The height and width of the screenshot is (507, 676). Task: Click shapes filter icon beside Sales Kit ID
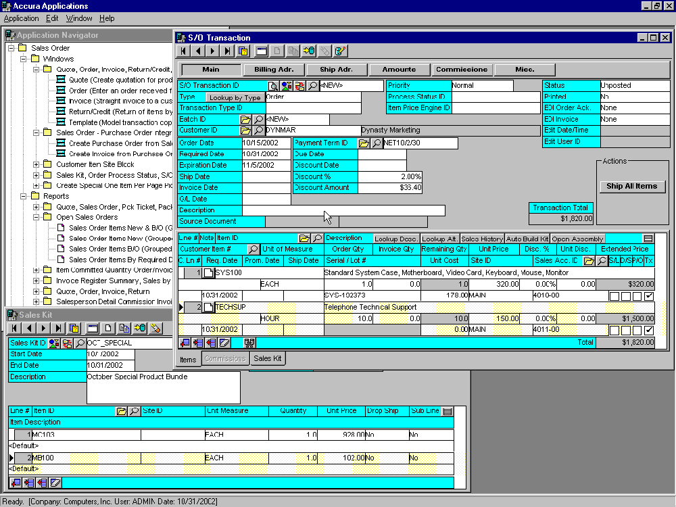pyautogui.click(x=54, y=343)
